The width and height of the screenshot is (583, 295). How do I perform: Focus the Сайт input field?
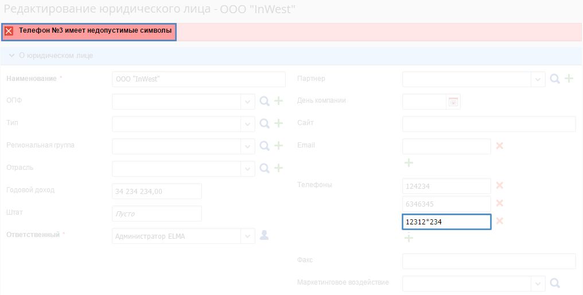(489, 124)
